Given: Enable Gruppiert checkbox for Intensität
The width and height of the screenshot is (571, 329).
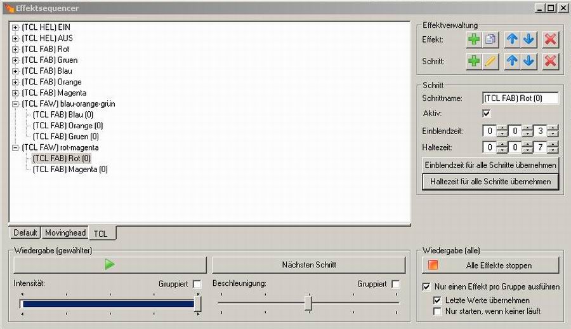Looking at the screenshot, I should (x=197, y=284).
